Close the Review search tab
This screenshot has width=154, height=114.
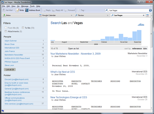107,15
